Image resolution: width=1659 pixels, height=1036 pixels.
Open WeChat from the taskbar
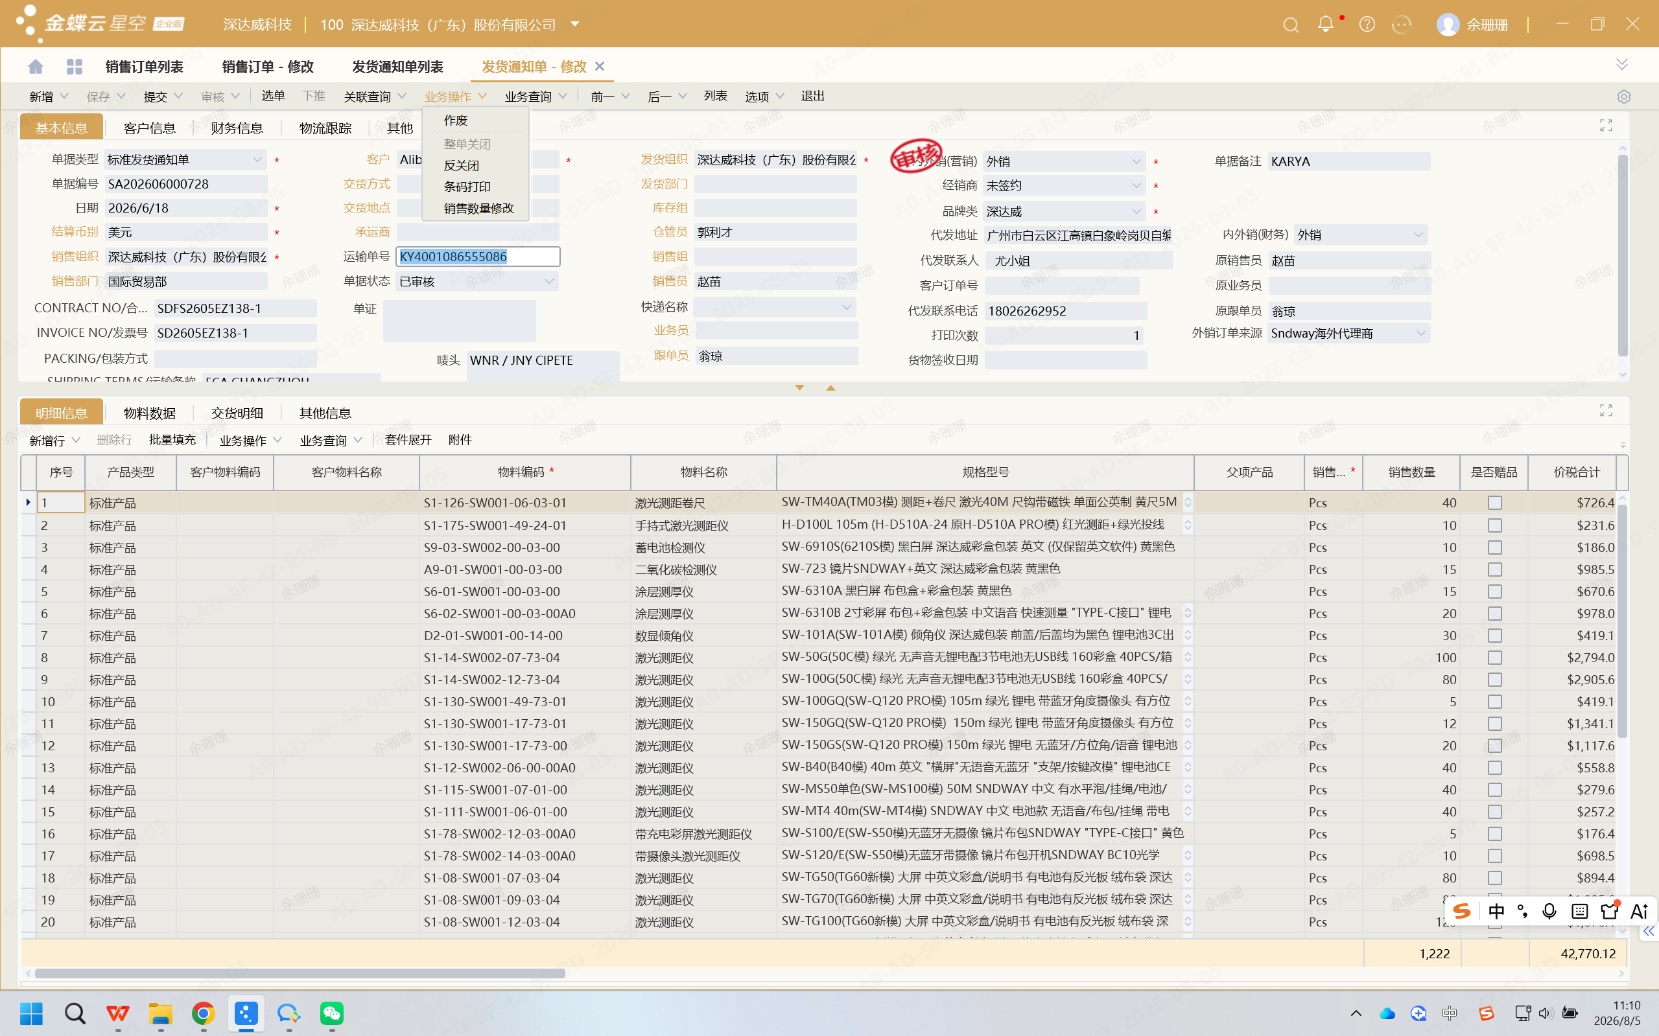(332, 1013)
